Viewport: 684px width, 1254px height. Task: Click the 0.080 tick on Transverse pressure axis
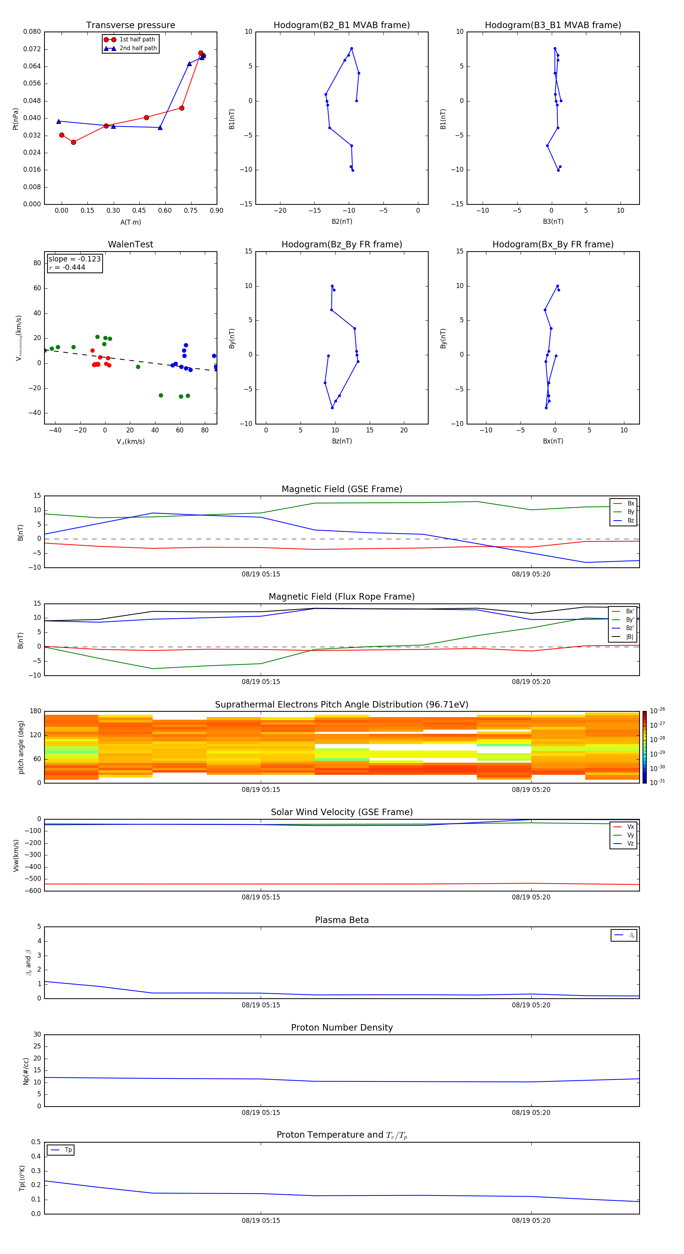[32, 32]
